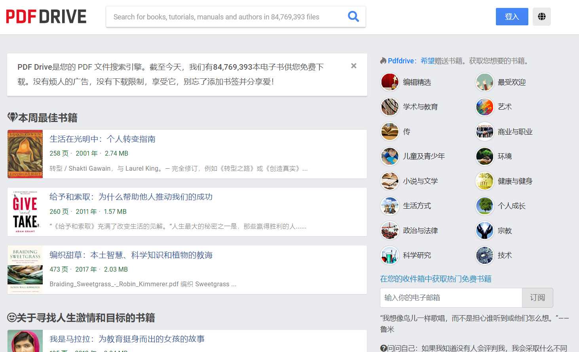Select the 编辑精选 category label
The image size is (579, 352).
click(417, 82)
